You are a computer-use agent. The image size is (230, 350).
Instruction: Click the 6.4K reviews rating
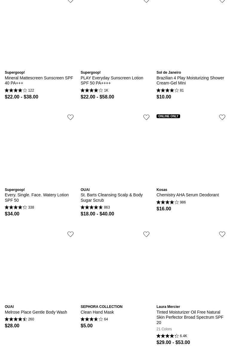pyautogui.click(x=172, y=336)
